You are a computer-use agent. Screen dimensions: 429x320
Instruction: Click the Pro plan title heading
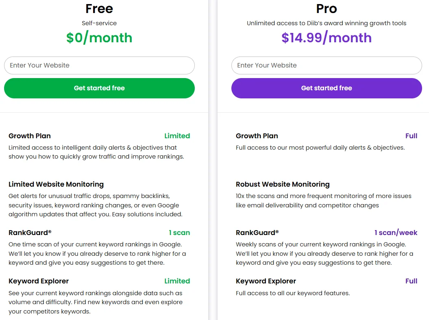[x=327, y=9]
